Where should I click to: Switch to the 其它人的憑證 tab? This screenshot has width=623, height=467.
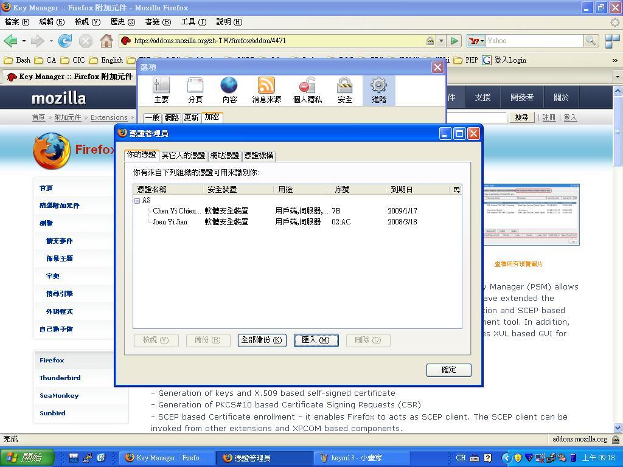183,156
